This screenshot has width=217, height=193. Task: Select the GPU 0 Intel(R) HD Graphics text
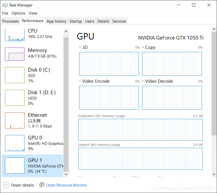(x=46, y=144)
